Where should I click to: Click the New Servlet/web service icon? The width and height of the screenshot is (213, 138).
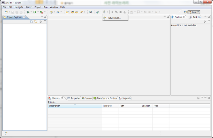58,12
